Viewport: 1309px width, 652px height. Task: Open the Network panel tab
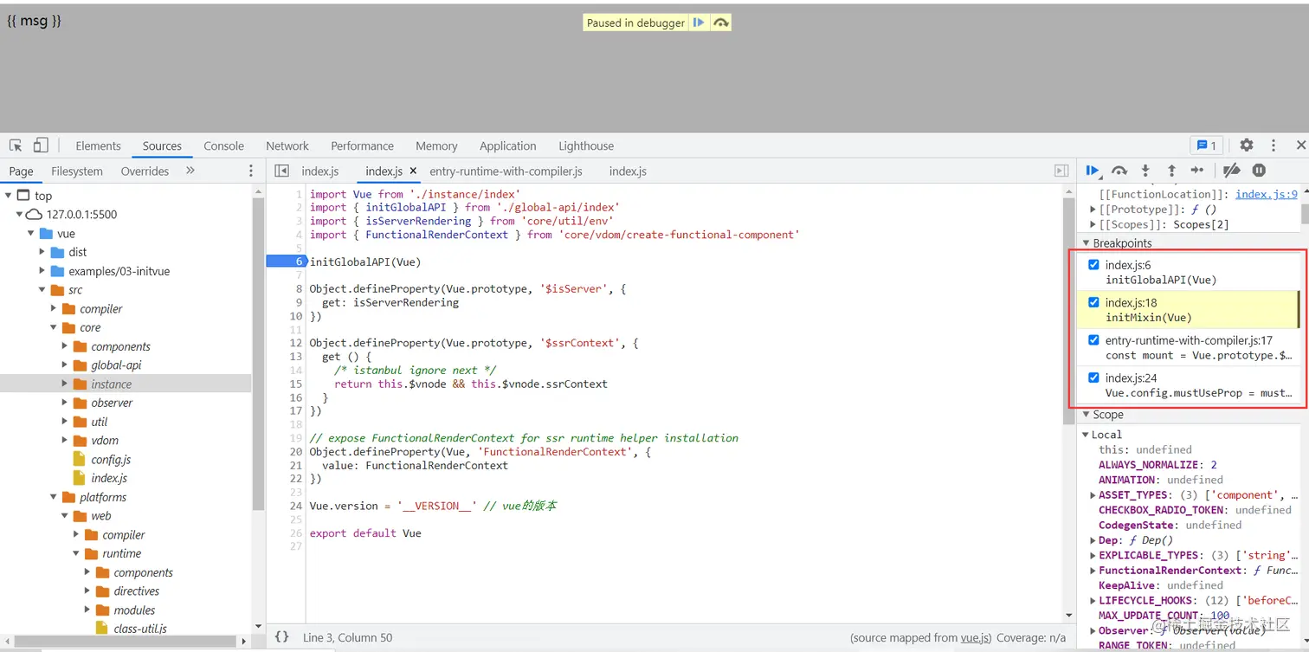point(287,145)
